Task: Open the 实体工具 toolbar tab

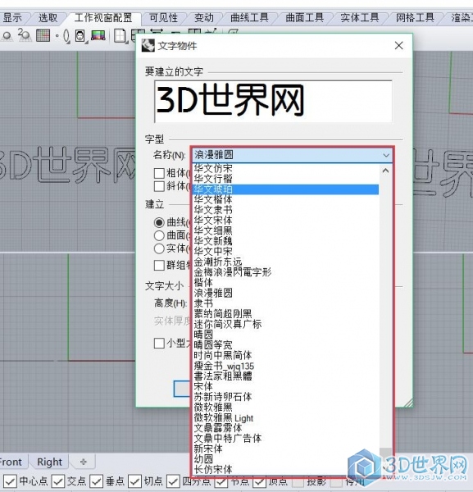Action: pos(360,18)
